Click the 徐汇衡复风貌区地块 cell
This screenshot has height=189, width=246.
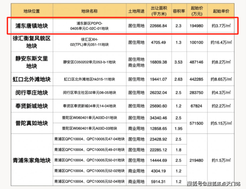pyautogui.click(x=32, y=42)
